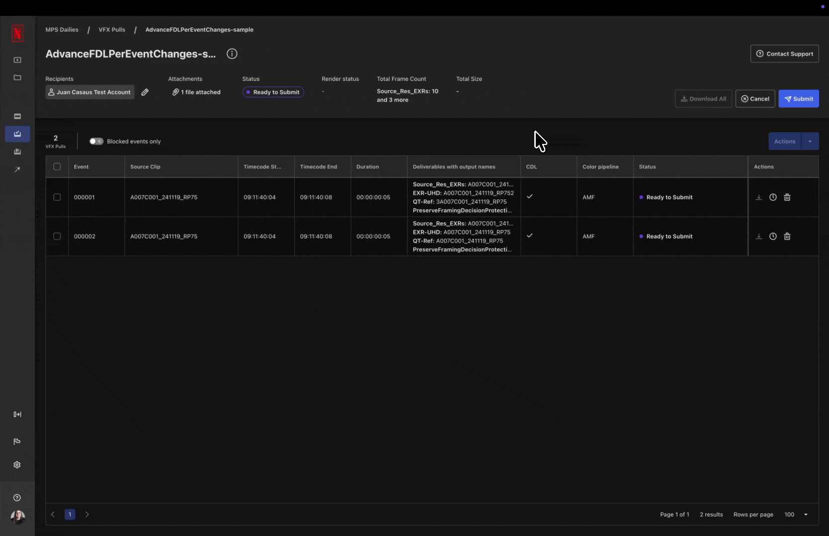This screenshot has width=829, height=536.
Task: Click the paperclip attachment icon
Action: [x=175, y=92]
